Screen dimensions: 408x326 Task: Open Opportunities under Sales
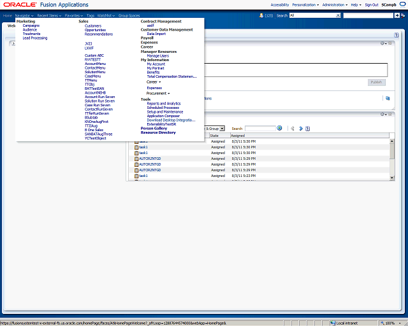click(95, 30)
